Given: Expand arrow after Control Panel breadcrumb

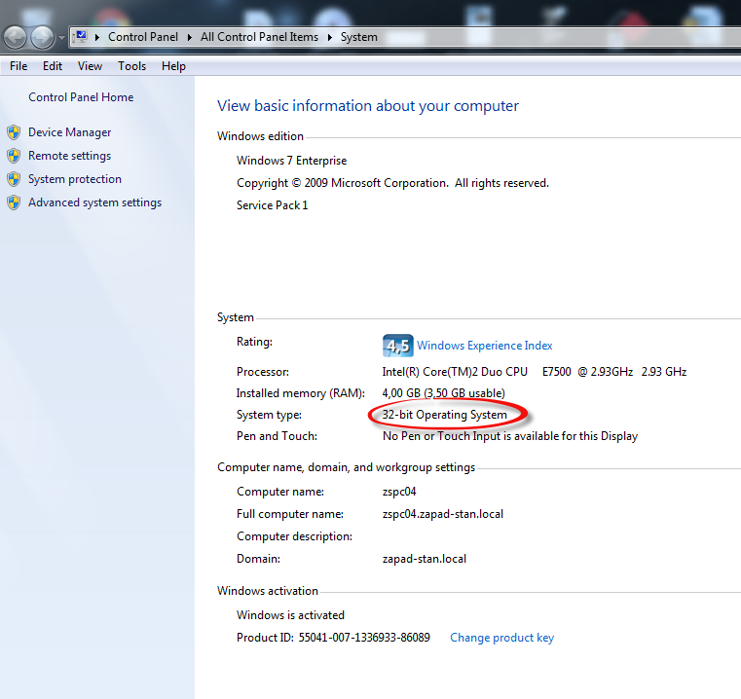Looking at the screenshot, I should point(190,37).
